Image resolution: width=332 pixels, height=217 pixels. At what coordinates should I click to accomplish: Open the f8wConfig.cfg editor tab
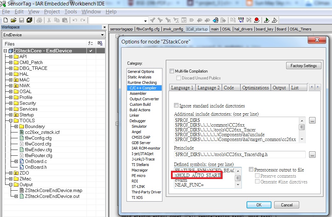(x=148, y=29)
